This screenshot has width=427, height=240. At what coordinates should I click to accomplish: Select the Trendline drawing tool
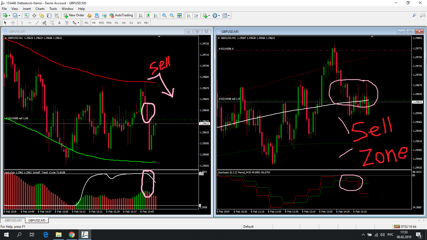pyautogui.click(x=37, y=23)
